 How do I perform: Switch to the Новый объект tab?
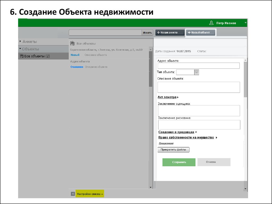click(x=201, y=33)
